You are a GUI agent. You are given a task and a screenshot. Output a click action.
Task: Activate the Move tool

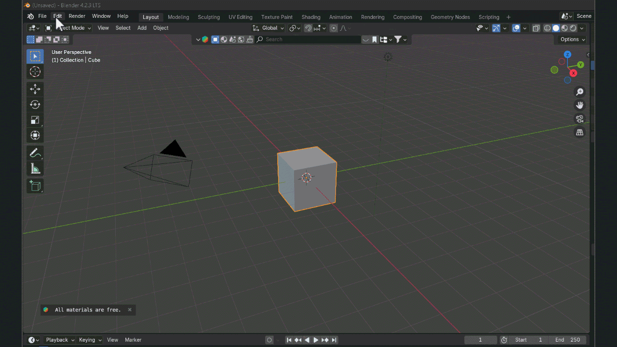click(x=35, y=89)
